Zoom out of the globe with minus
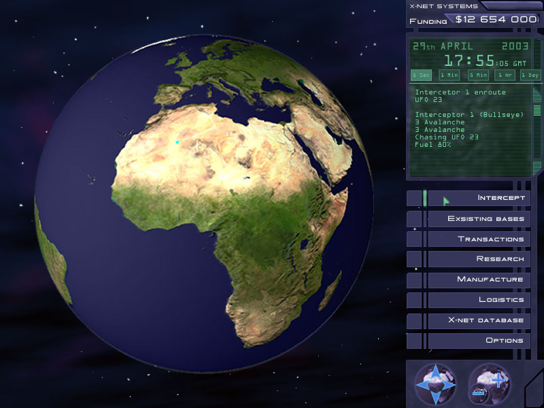This screenshot has height=408, width=544. tap(479, 394)
